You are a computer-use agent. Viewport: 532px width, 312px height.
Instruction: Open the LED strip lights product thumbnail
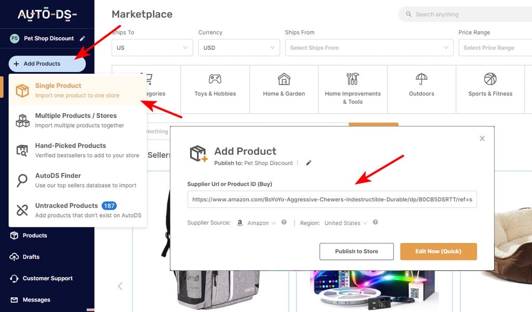click(x=373, y=290)
